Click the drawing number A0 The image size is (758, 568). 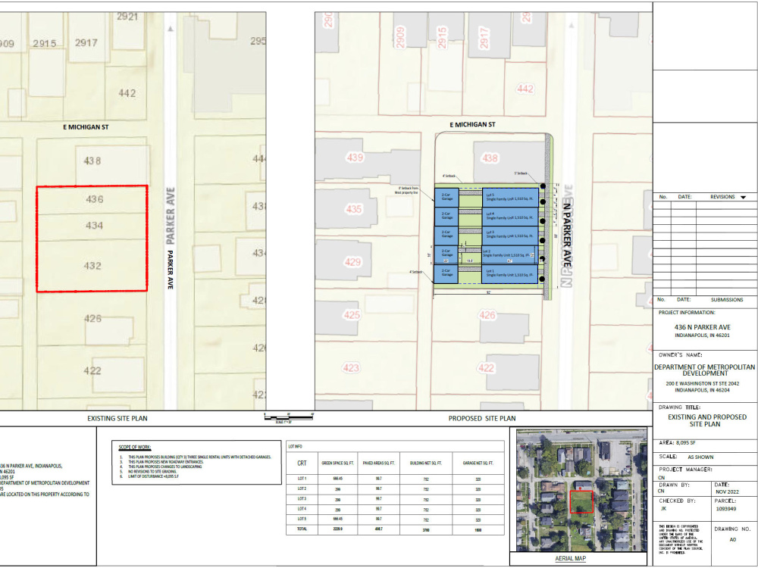click(x=733, y=539)
